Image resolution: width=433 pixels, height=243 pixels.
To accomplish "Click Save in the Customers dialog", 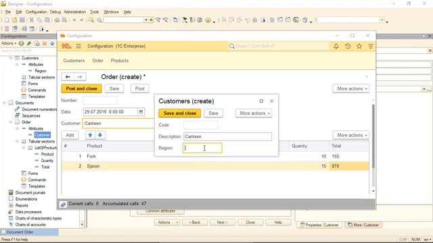I will click(x=213, y=113).
